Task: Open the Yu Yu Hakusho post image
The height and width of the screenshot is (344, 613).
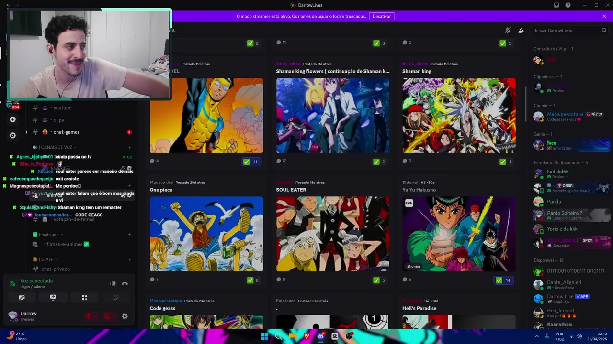Action: 459,234
